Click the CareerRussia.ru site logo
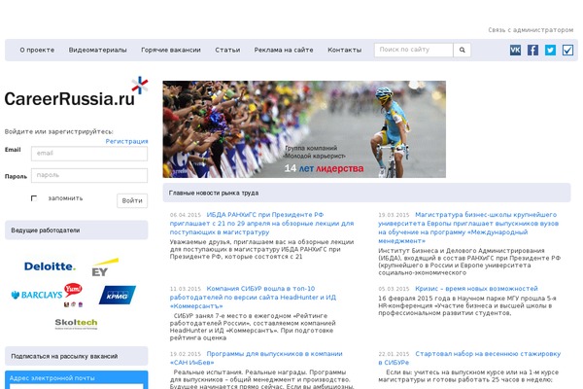This screenshot has width=583, height=389. (x=76, y=92)
